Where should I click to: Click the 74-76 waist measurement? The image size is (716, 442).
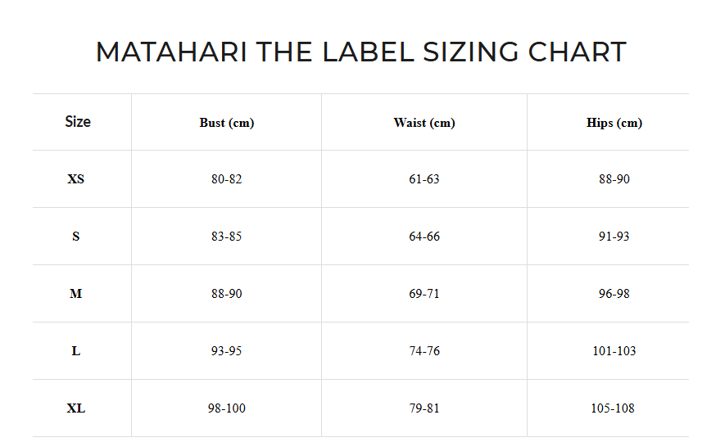click(424, 351)
